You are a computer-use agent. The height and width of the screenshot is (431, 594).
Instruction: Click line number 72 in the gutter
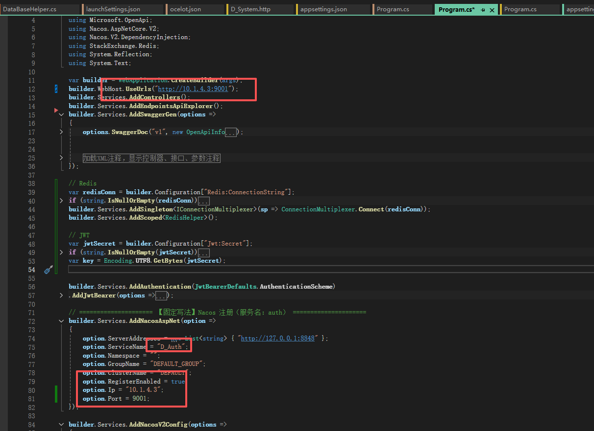click(31, 321)
